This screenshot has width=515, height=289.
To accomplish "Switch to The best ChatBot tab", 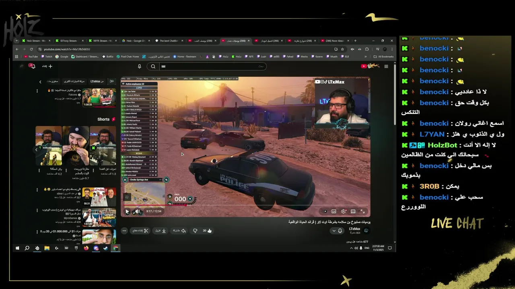I will tap(169, 41).
